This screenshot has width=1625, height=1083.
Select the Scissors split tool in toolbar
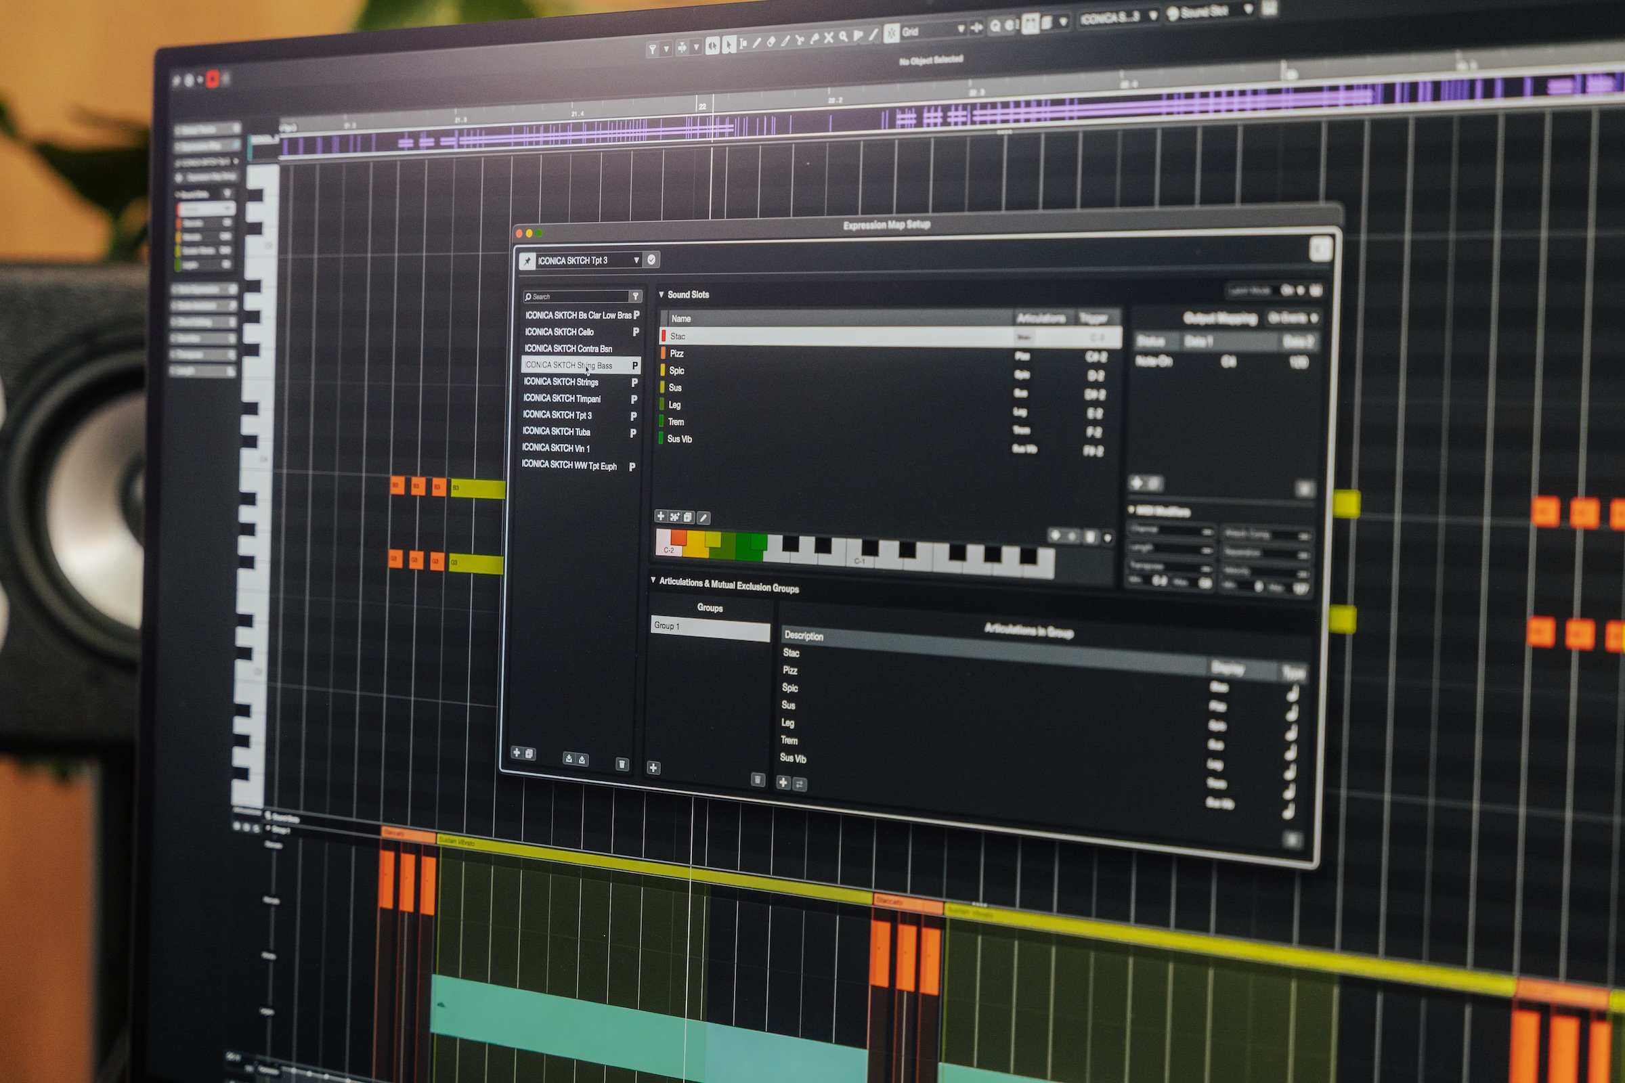click(800, 40)
